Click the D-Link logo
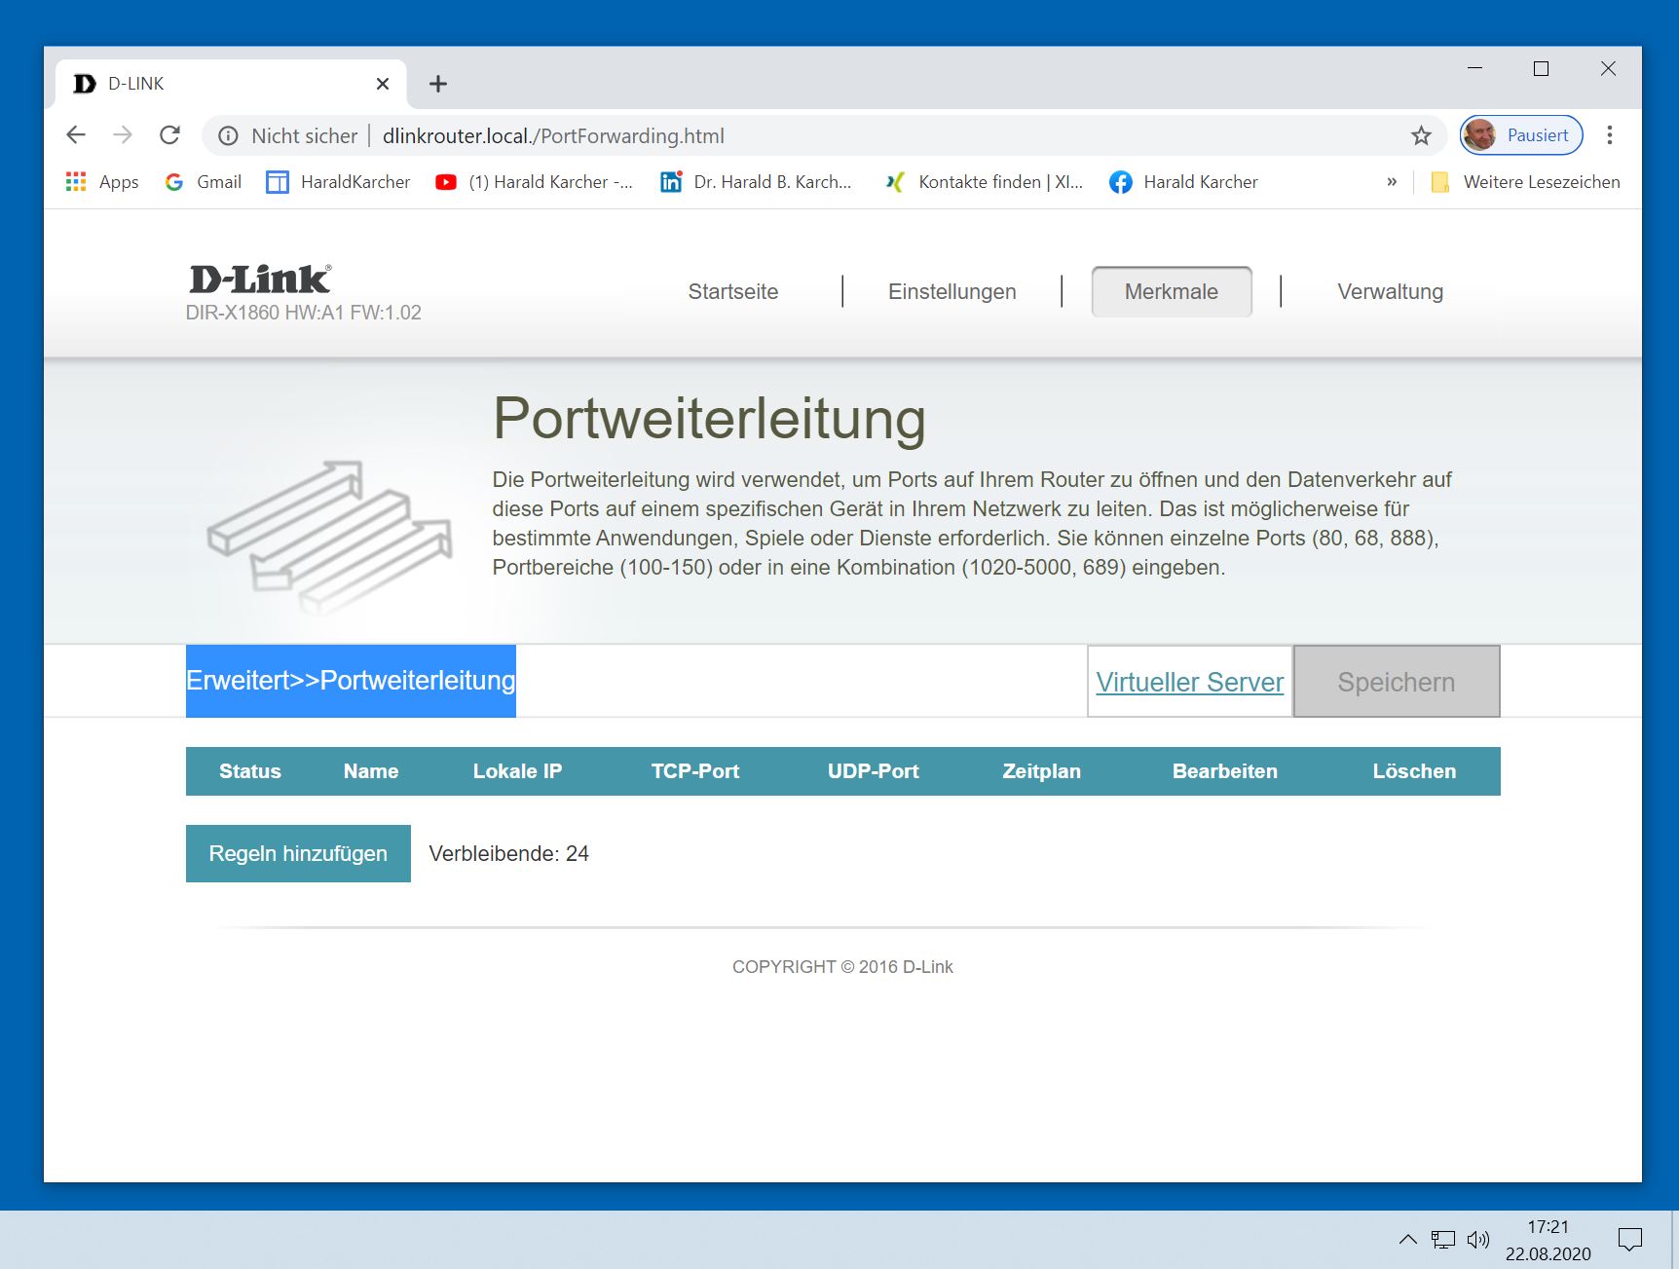This screenshot has height=1269, width=1679. [260, 279]
